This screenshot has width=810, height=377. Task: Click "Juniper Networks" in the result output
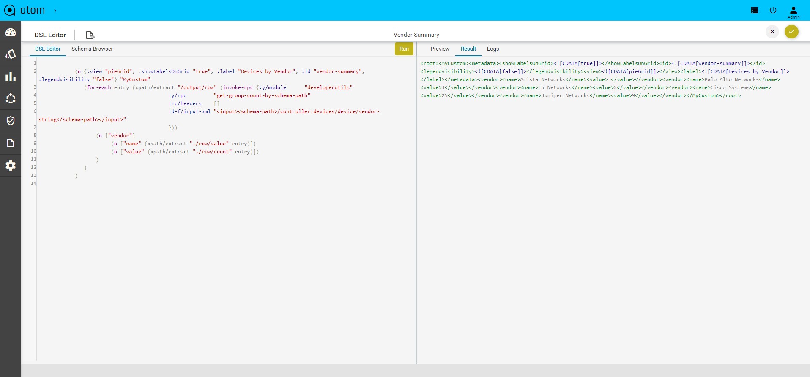566,95
